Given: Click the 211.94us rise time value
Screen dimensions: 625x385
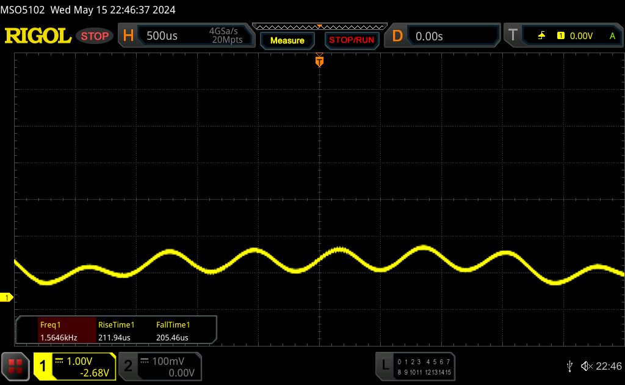Looking at the screenshot, I should tap(114, 337).
